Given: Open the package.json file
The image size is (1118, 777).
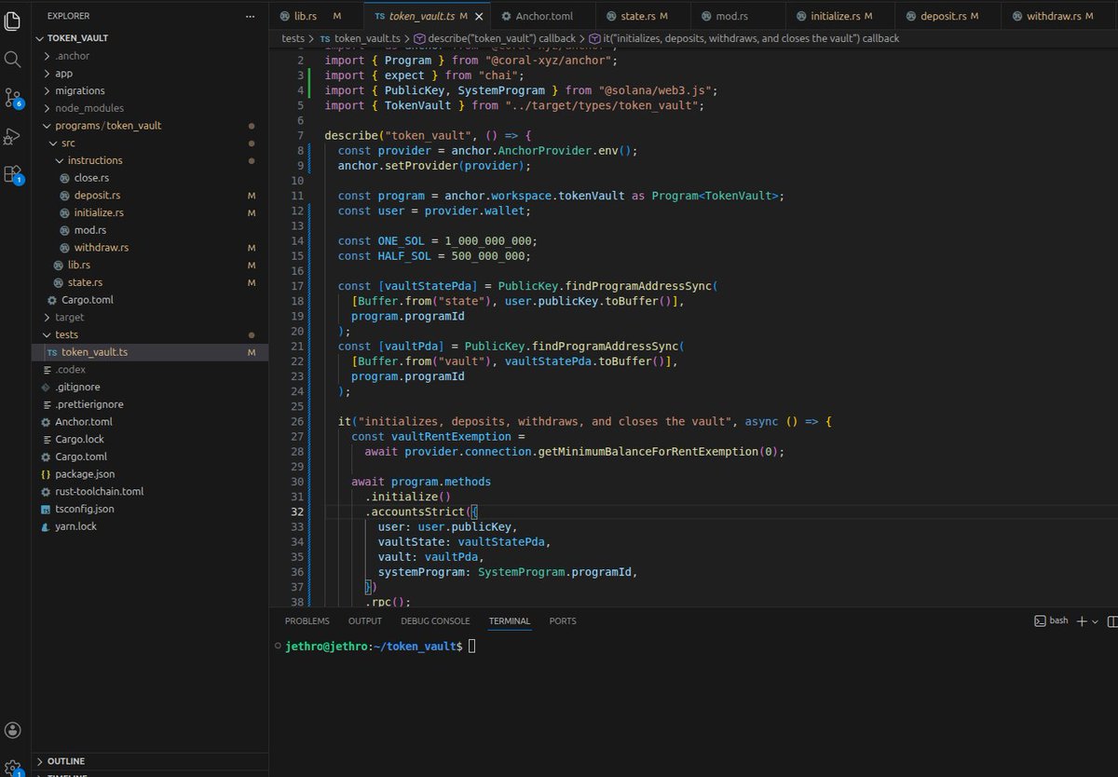Looking at the screenshot, I should [x=150, y=474].
